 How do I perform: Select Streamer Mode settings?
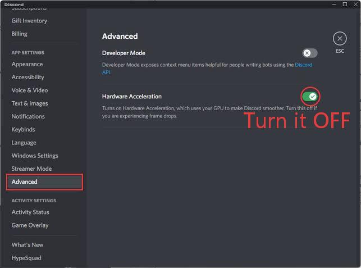click(31, 169)
